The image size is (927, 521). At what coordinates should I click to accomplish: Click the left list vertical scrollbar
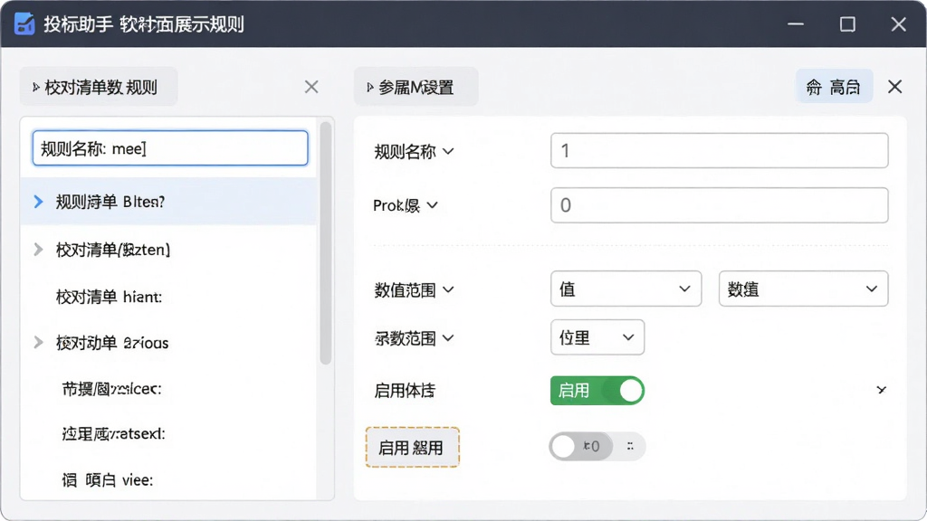pyautogui.click(x=325, y=242)
